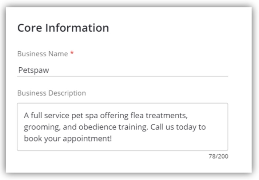Viewport: 259px width, 180px height.
Task: Click the red required asterisk
Action: tap(72, 54)
